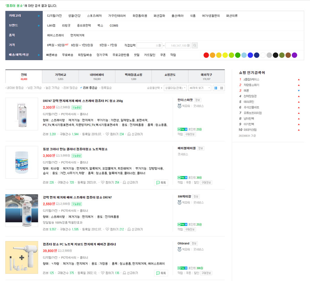Screen dimensions: 310x281
Task: Toggle the 무료배송 filter
Action: 68,55
